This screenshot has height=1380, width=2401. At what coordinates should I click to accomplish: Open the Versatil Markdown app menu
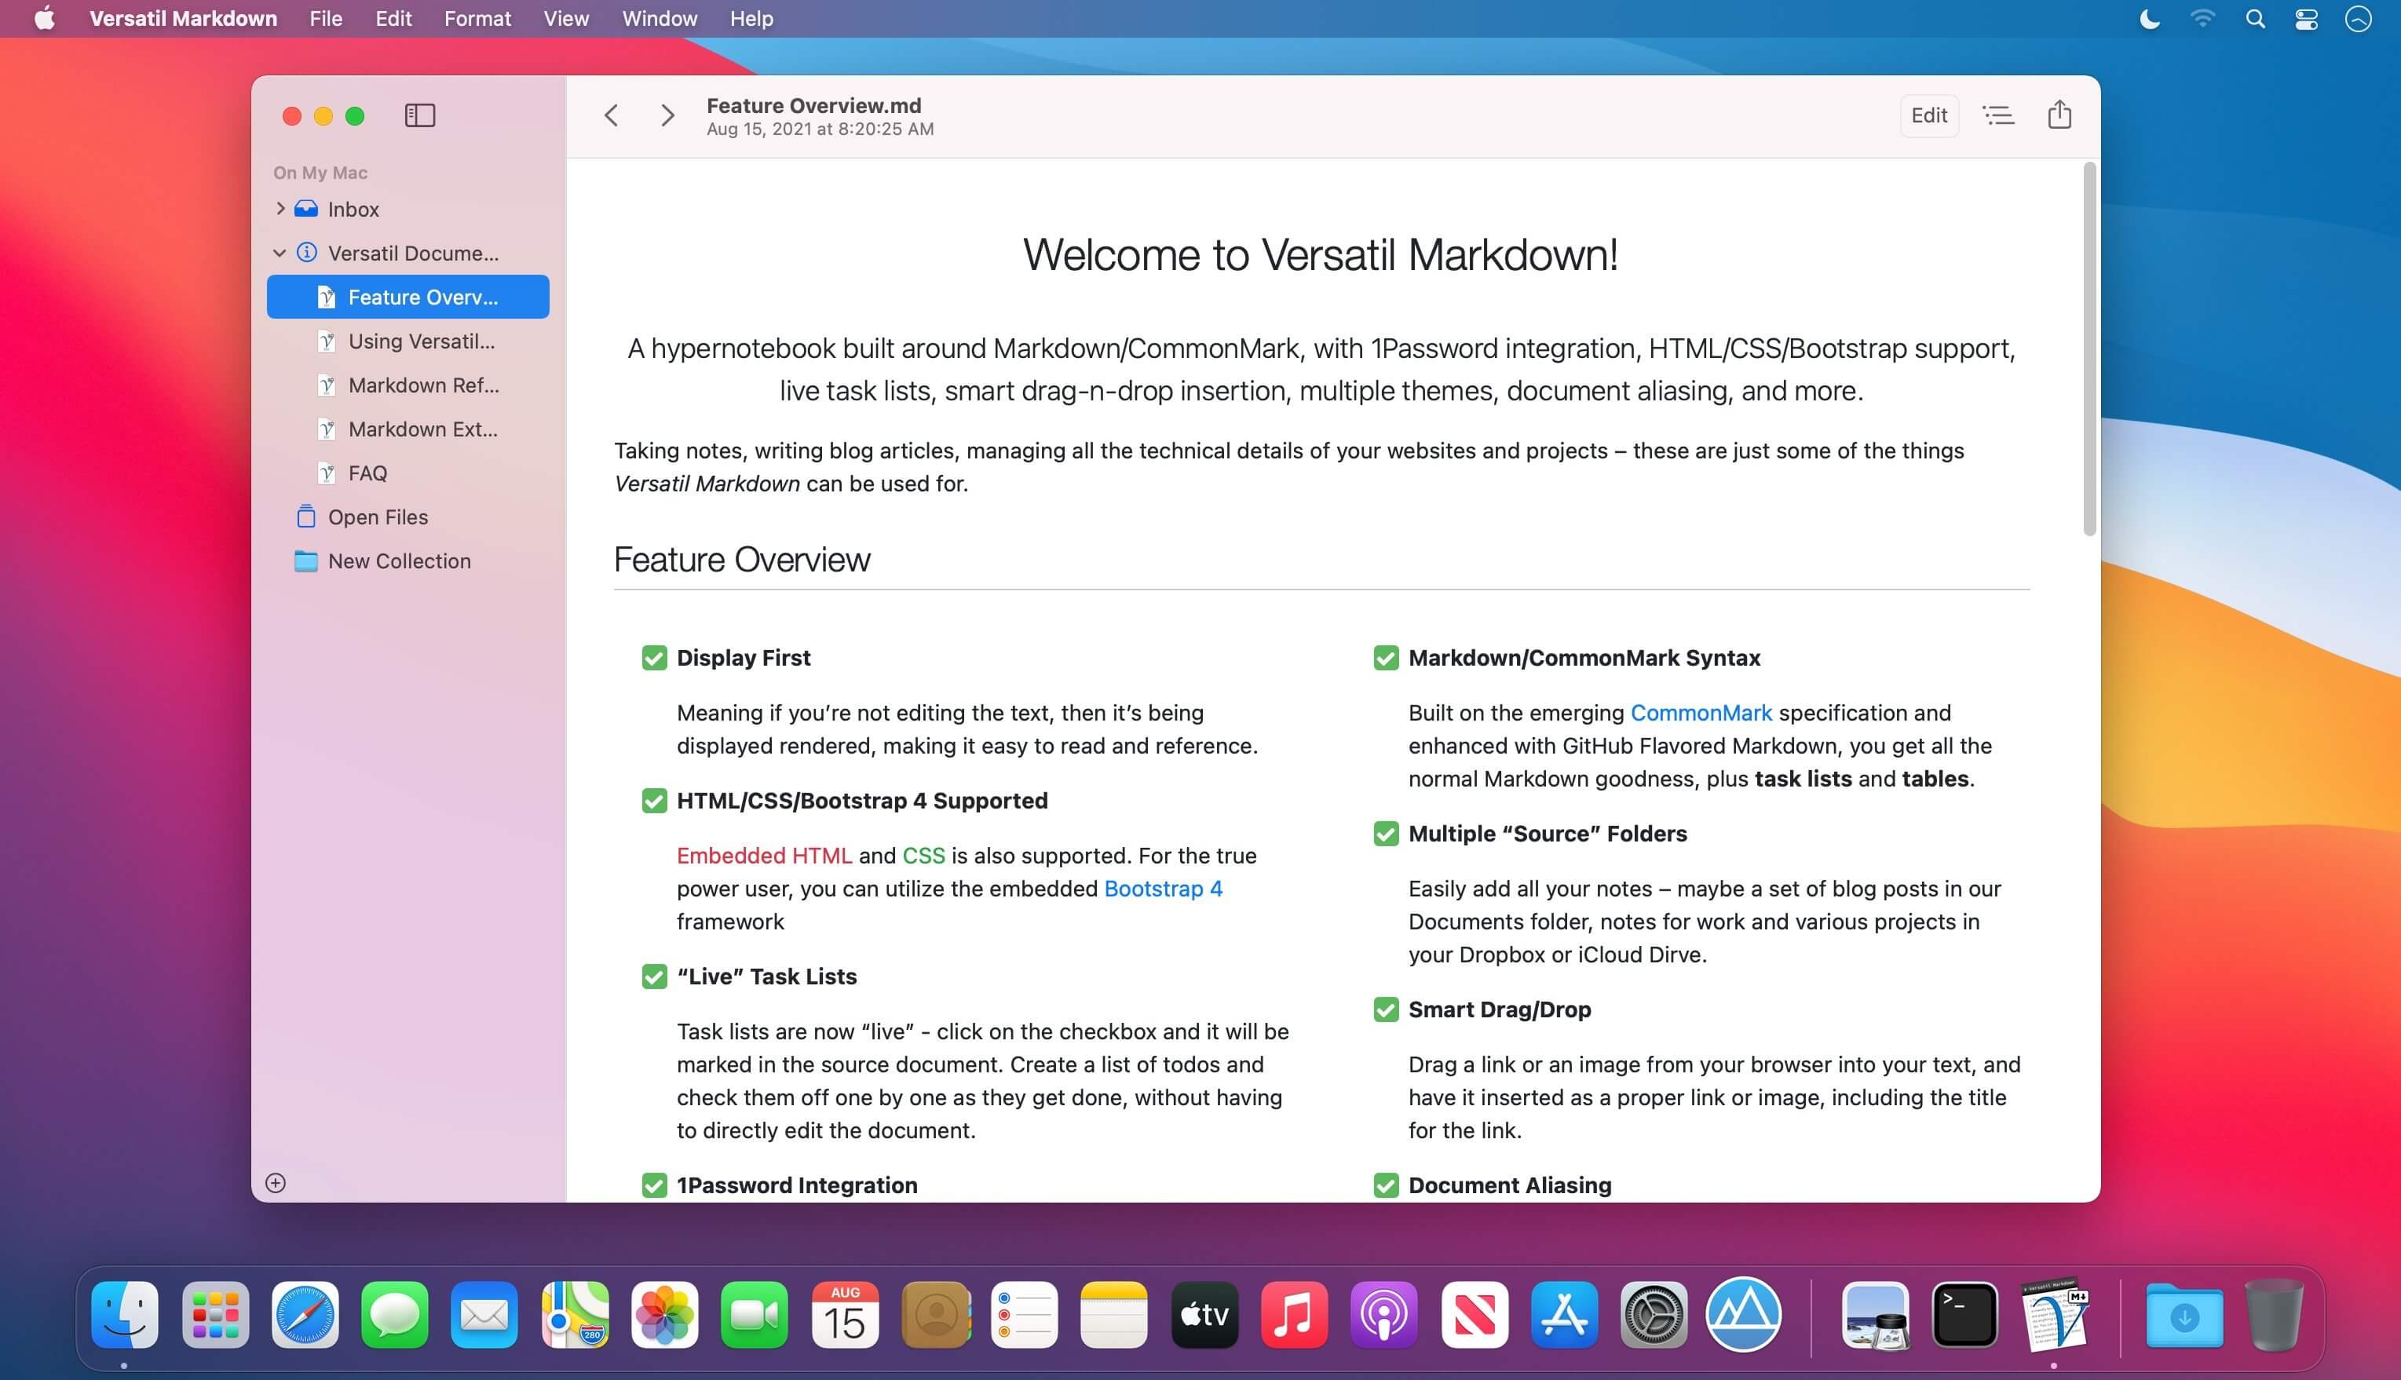[183, 19]
